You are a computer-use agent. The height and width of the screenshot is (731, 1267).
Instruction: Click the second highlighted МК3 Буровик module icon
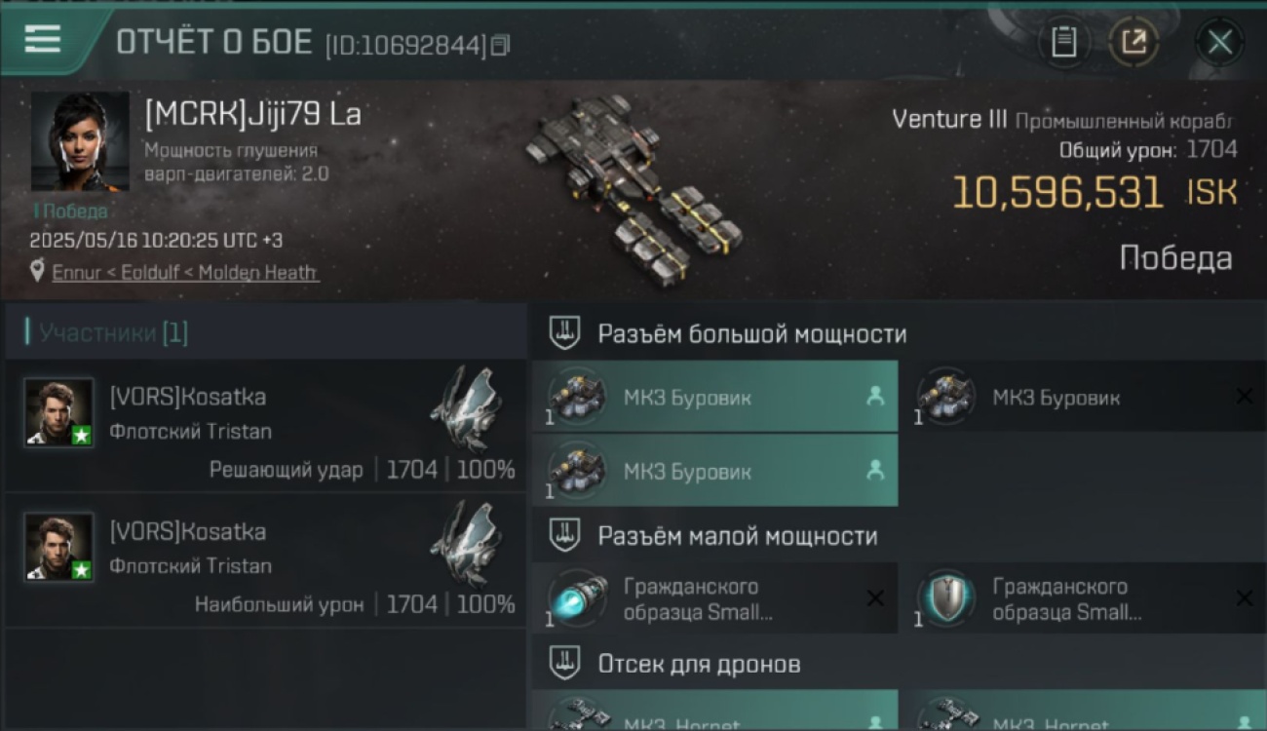[x=576, y=471]
